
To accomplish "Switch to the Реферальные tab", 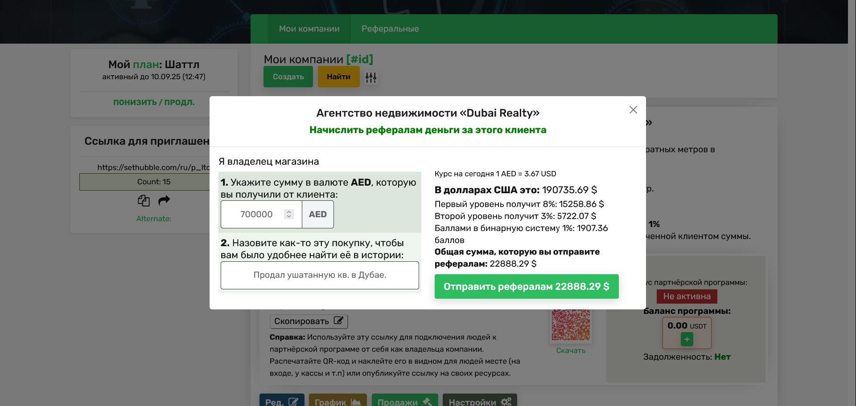I will click(390, 29).
